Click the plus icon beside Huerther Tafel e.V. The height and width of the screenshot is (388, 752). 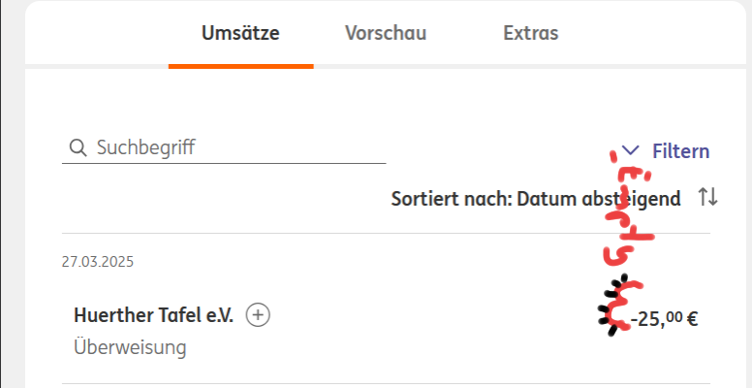click(x=258, y=315)
